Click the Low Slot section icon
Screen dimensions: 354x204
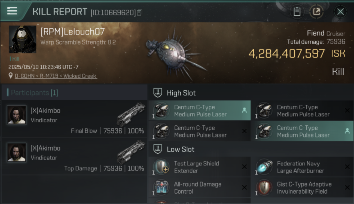(158, 149)
